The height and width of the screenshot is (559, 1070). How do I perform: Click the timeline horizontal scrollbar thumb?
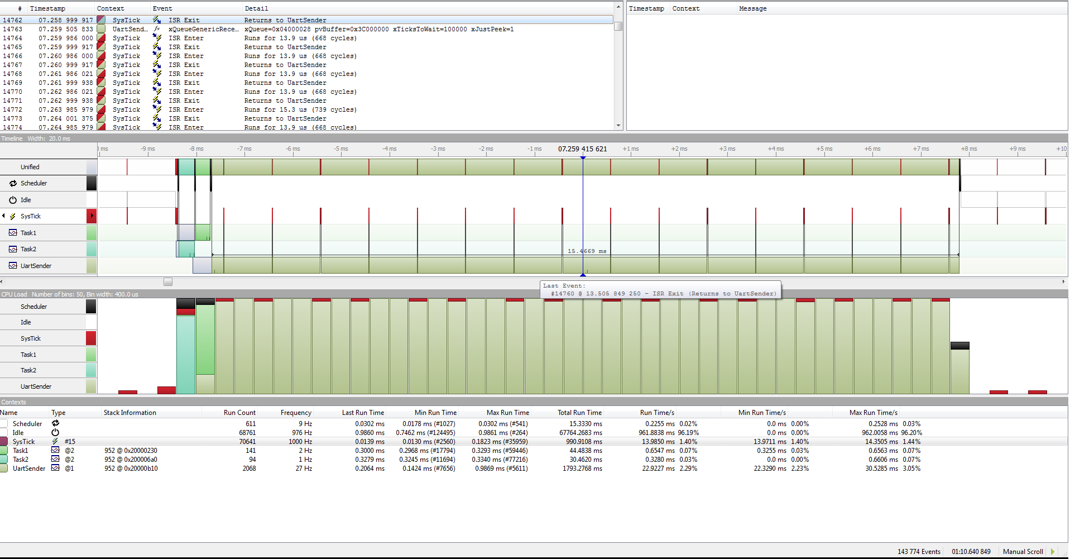click(x=168, y=282)
